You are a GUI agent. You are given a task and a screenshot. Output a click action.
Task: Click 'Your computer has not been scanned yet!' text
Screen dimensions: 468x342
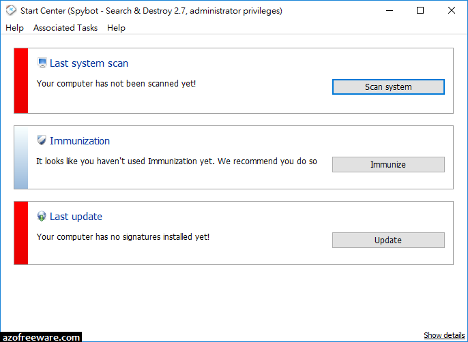click(x=116, y=84)
